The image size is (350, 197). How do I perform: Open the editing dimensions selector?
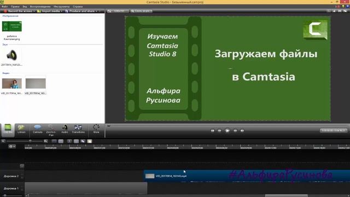coord(118,11)
